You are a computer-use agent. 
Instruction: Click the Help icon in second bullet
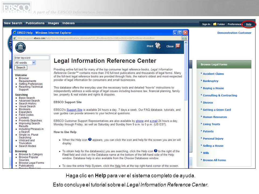(x=156, y=151)
